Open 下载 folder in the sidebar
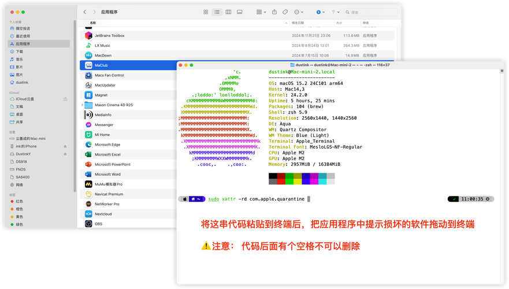This screenshot has height=289, width=509. [20, 51]
